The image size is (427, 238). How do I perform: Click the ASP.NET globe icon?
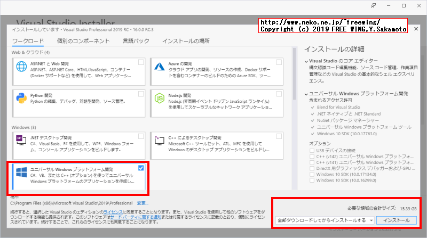pyautogui.click(x=21, y=67)
